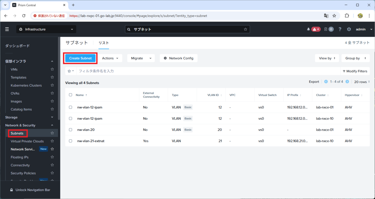
Task: Favorite Security Policies with its star
Action: (x=52, y=173)
